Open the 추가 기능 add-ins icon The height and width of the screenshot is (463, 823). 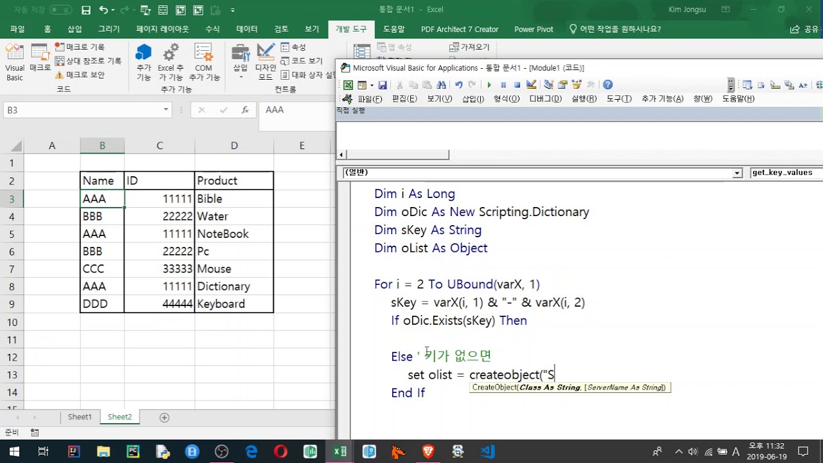[143, 62]
